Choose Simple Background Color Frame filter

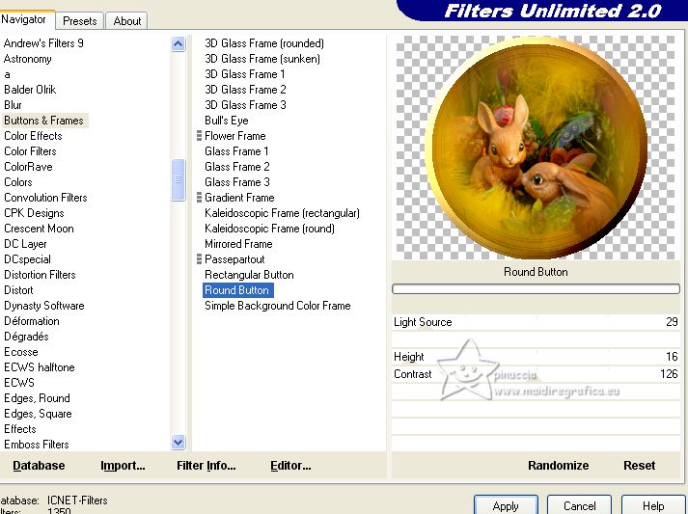coord(277,306)
